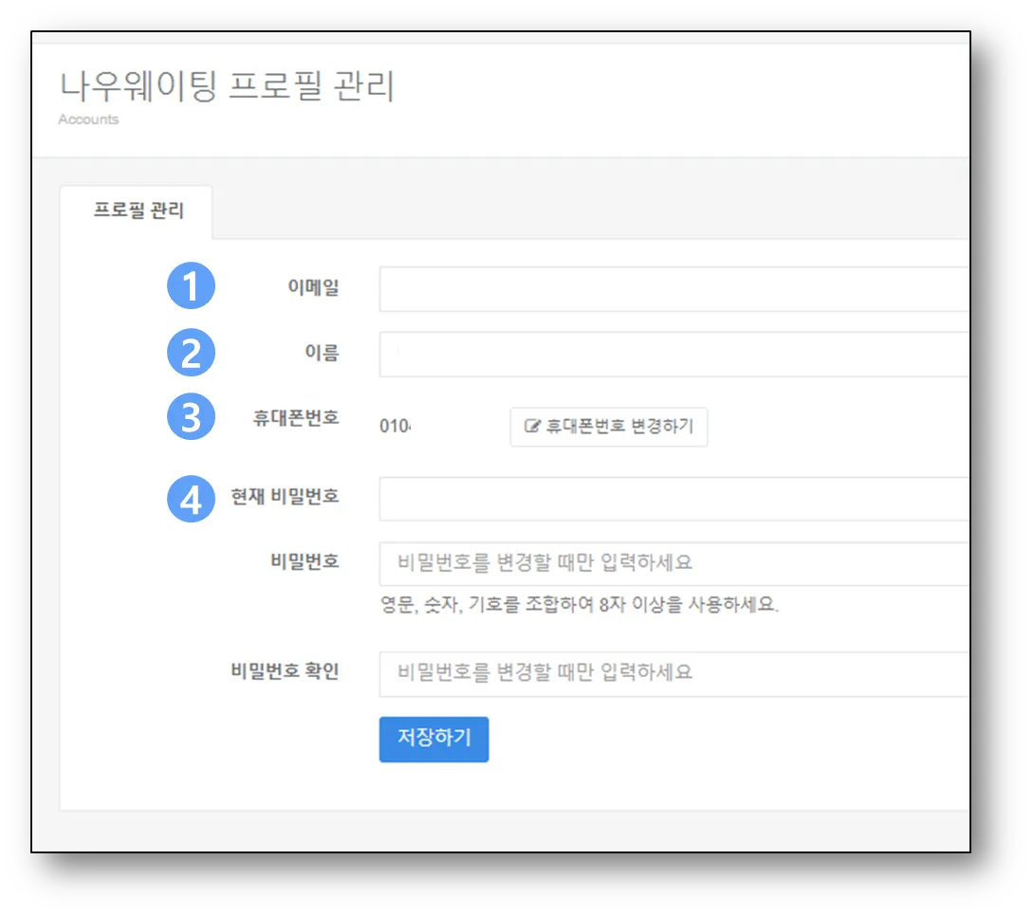Open the 프로필 관리 tab
The height and width of the screenshot is (915, 1033).
click(137, 210)
